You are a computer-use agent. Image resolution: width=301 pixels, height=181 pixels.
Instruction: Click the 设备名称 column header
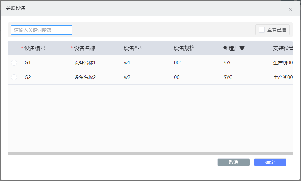(x=84, y=48)
